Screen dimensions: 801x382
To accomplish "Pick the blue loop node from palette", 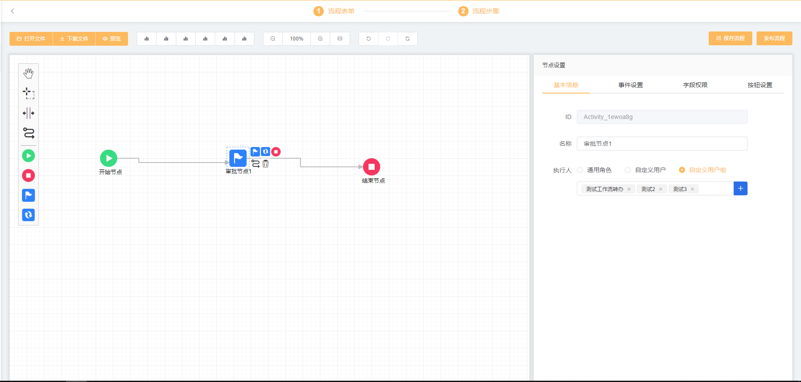I will tap(28, 215).
